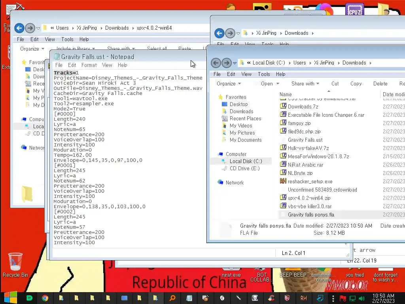405x304 pixels.
Task: Open the Recycle Bin on desktop
Action: 15,265
